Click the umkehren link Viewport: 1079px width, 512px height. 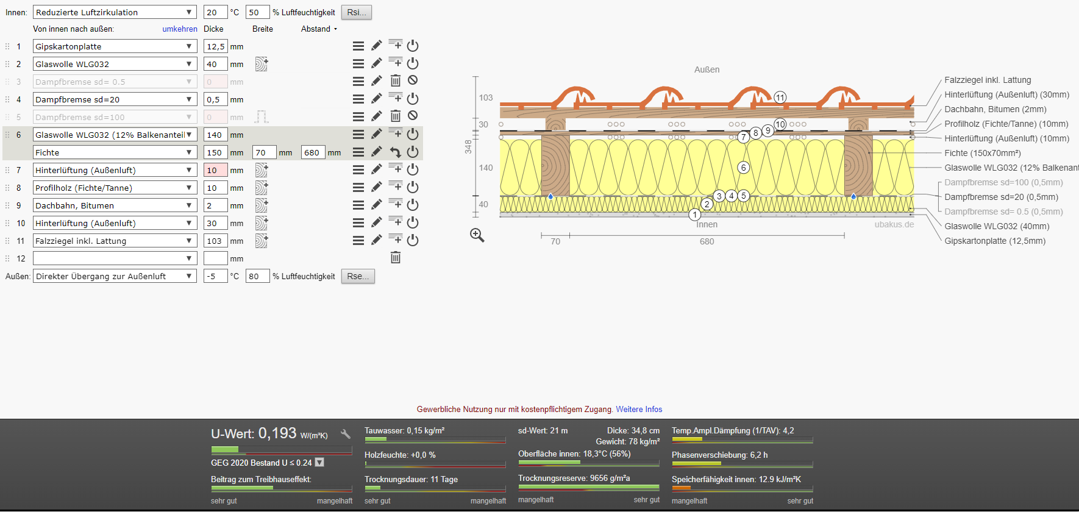click(x=180, y=29)
